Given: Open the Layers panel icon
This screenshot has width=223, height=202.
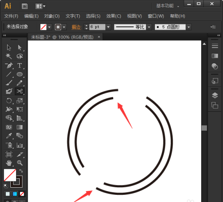Looking at the screenshot, I should (215, 95).
